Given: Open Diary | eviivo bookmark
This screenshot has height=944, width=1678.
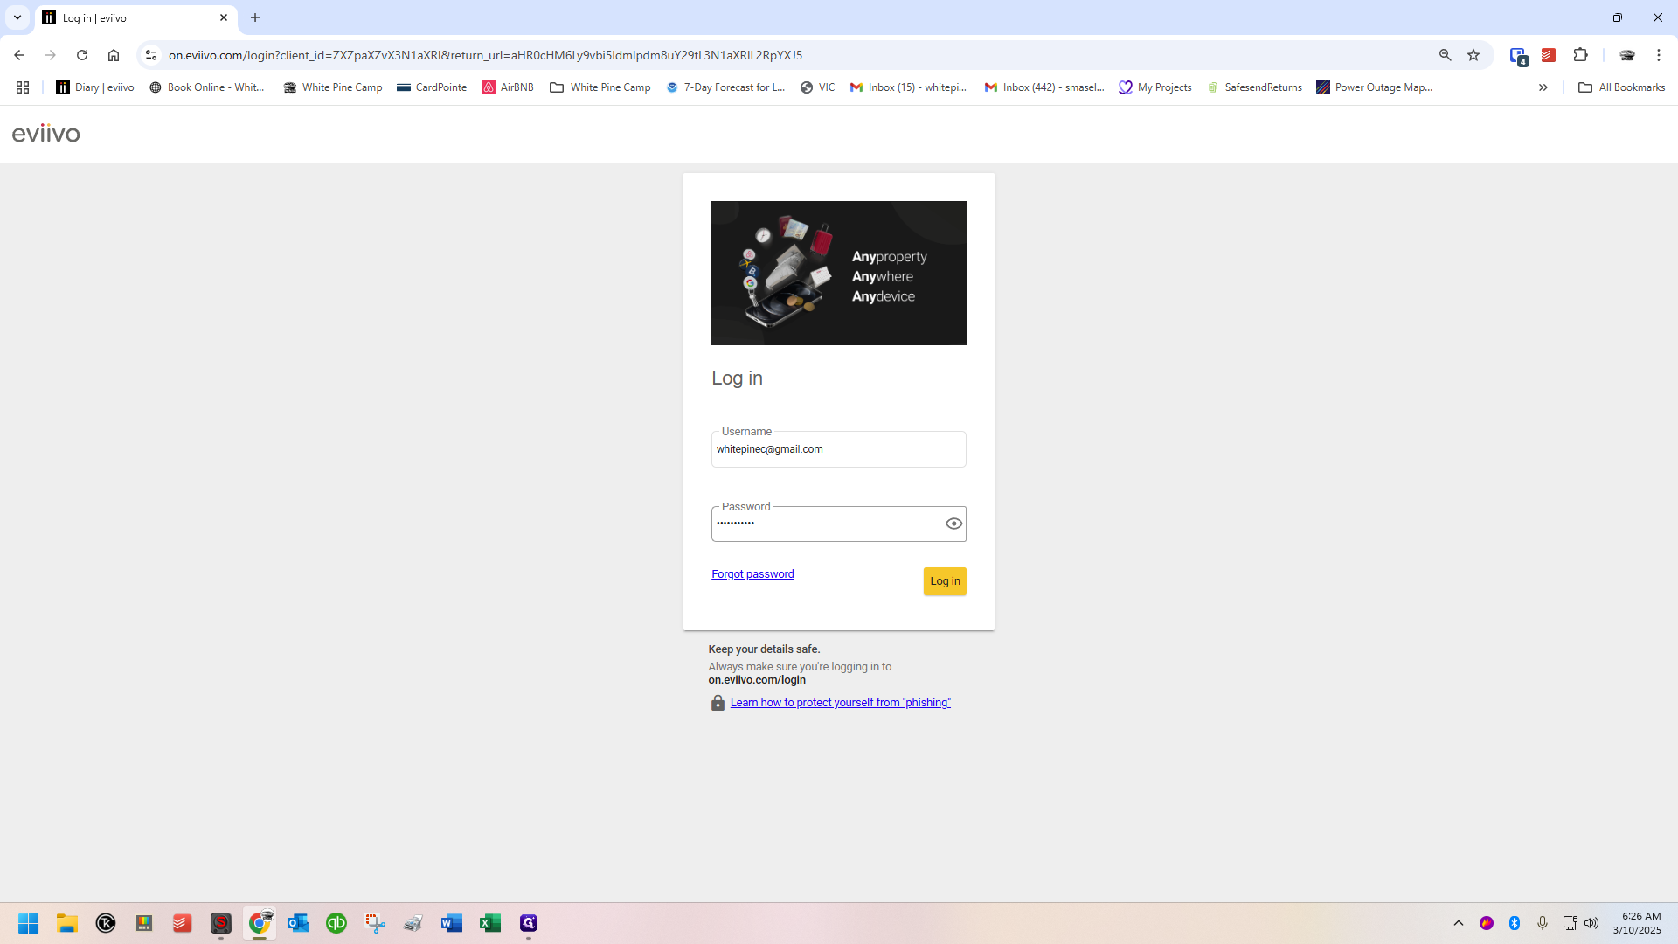Looking at the screenshot, I should click(95, 87).
